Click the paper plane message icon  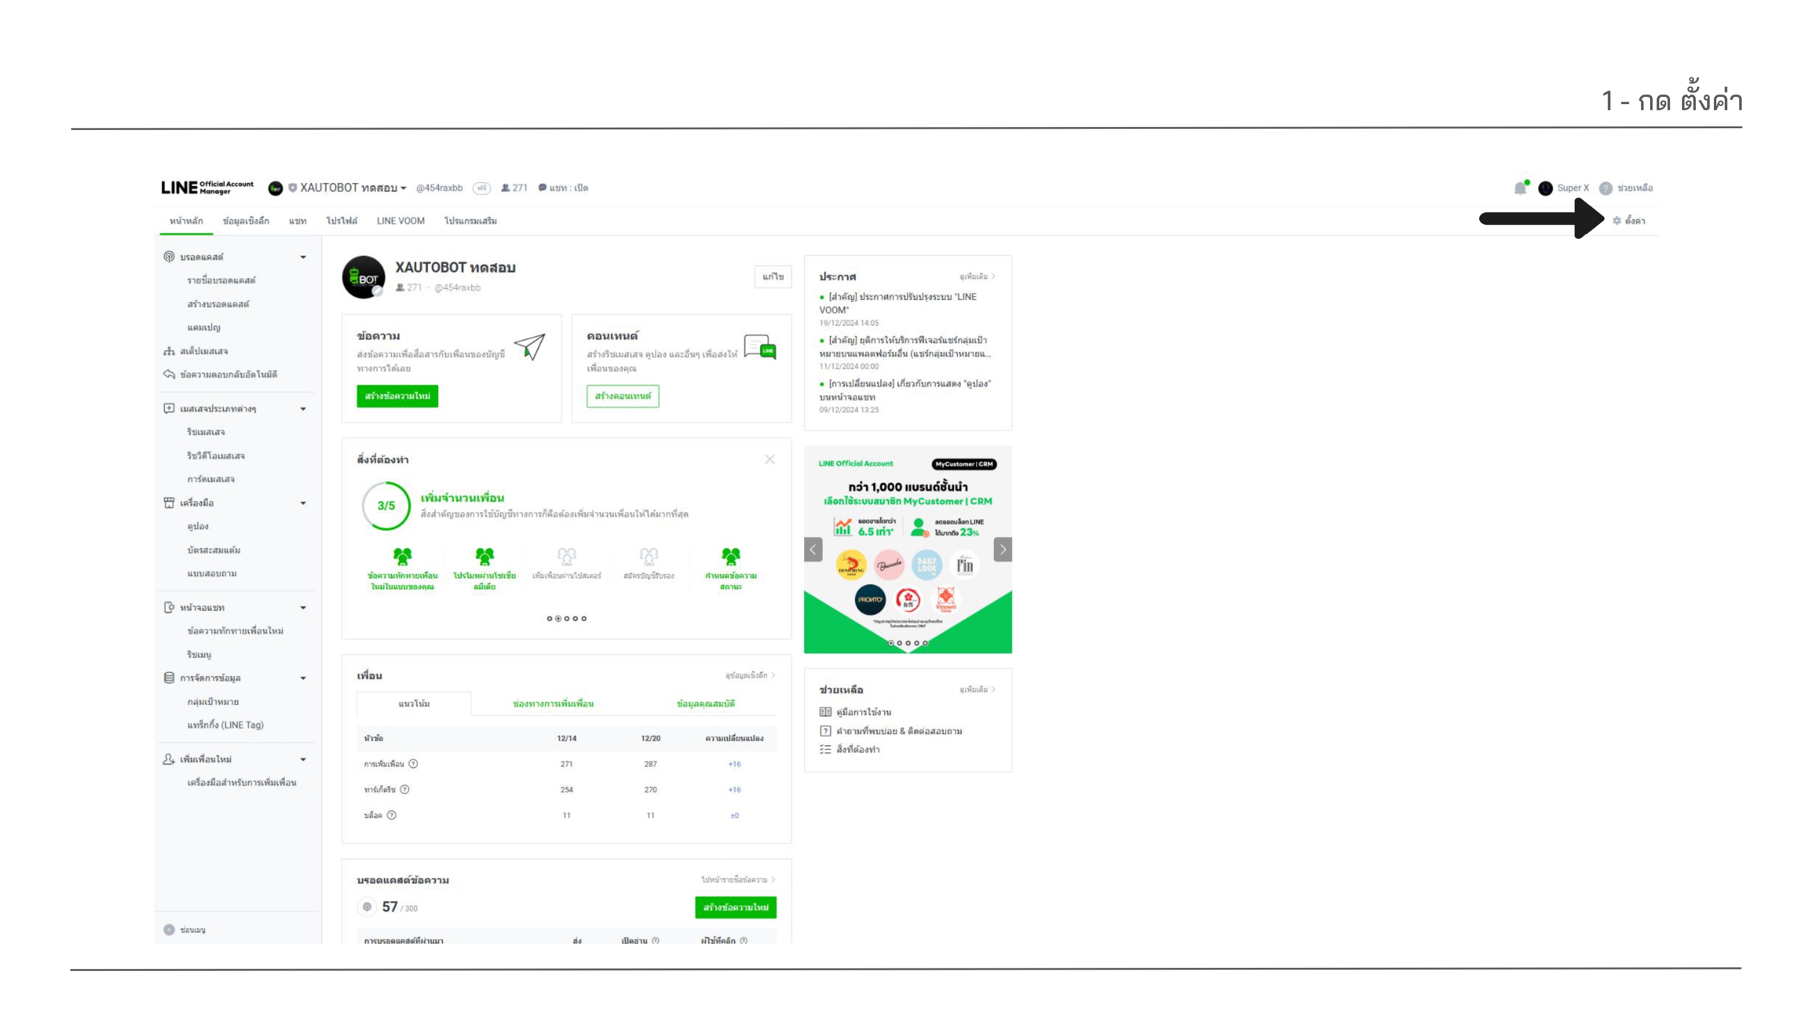[529, 346]
